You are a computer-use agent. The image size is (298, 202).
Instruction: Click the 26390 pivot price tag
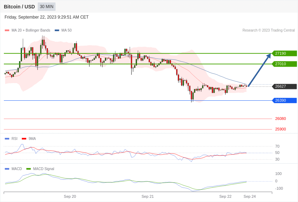284,100
